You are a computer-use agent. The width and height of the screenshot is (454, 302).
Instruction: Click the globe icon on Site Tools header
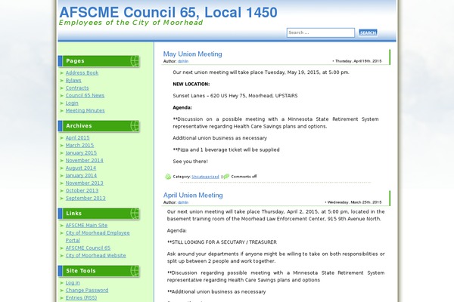tap(135, 271)
